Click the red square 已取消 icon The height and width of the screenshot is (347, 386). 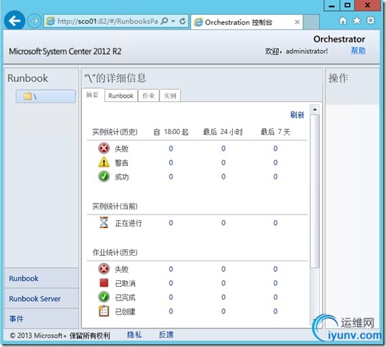point(104,283)
